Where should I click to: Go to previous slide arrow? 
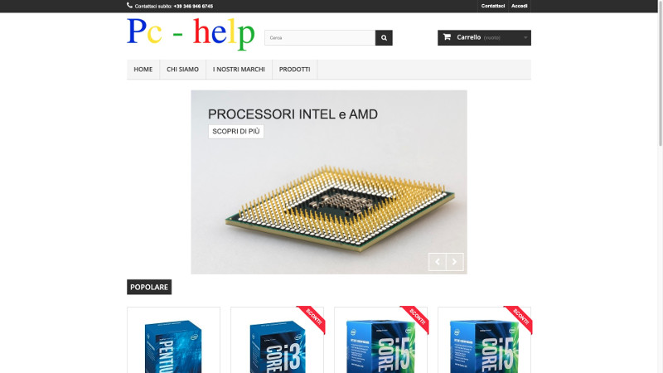tap(438, 262)
